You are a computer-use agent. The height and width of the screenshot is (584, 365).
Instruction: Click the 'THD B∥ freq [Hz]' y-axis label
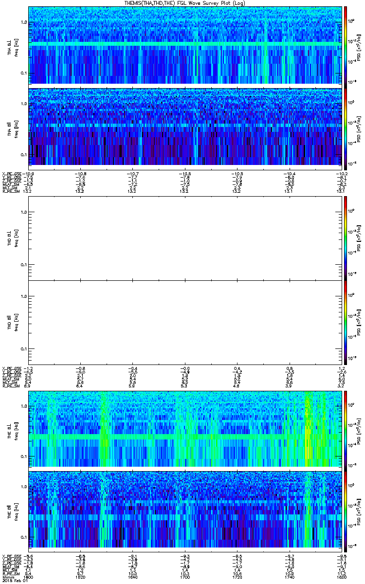[x=13, y=322]
